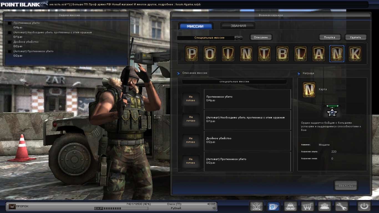379x213 pixels.
Task: Expand the Специальные миссии dropdown arrow
Action: coord(239,38)
